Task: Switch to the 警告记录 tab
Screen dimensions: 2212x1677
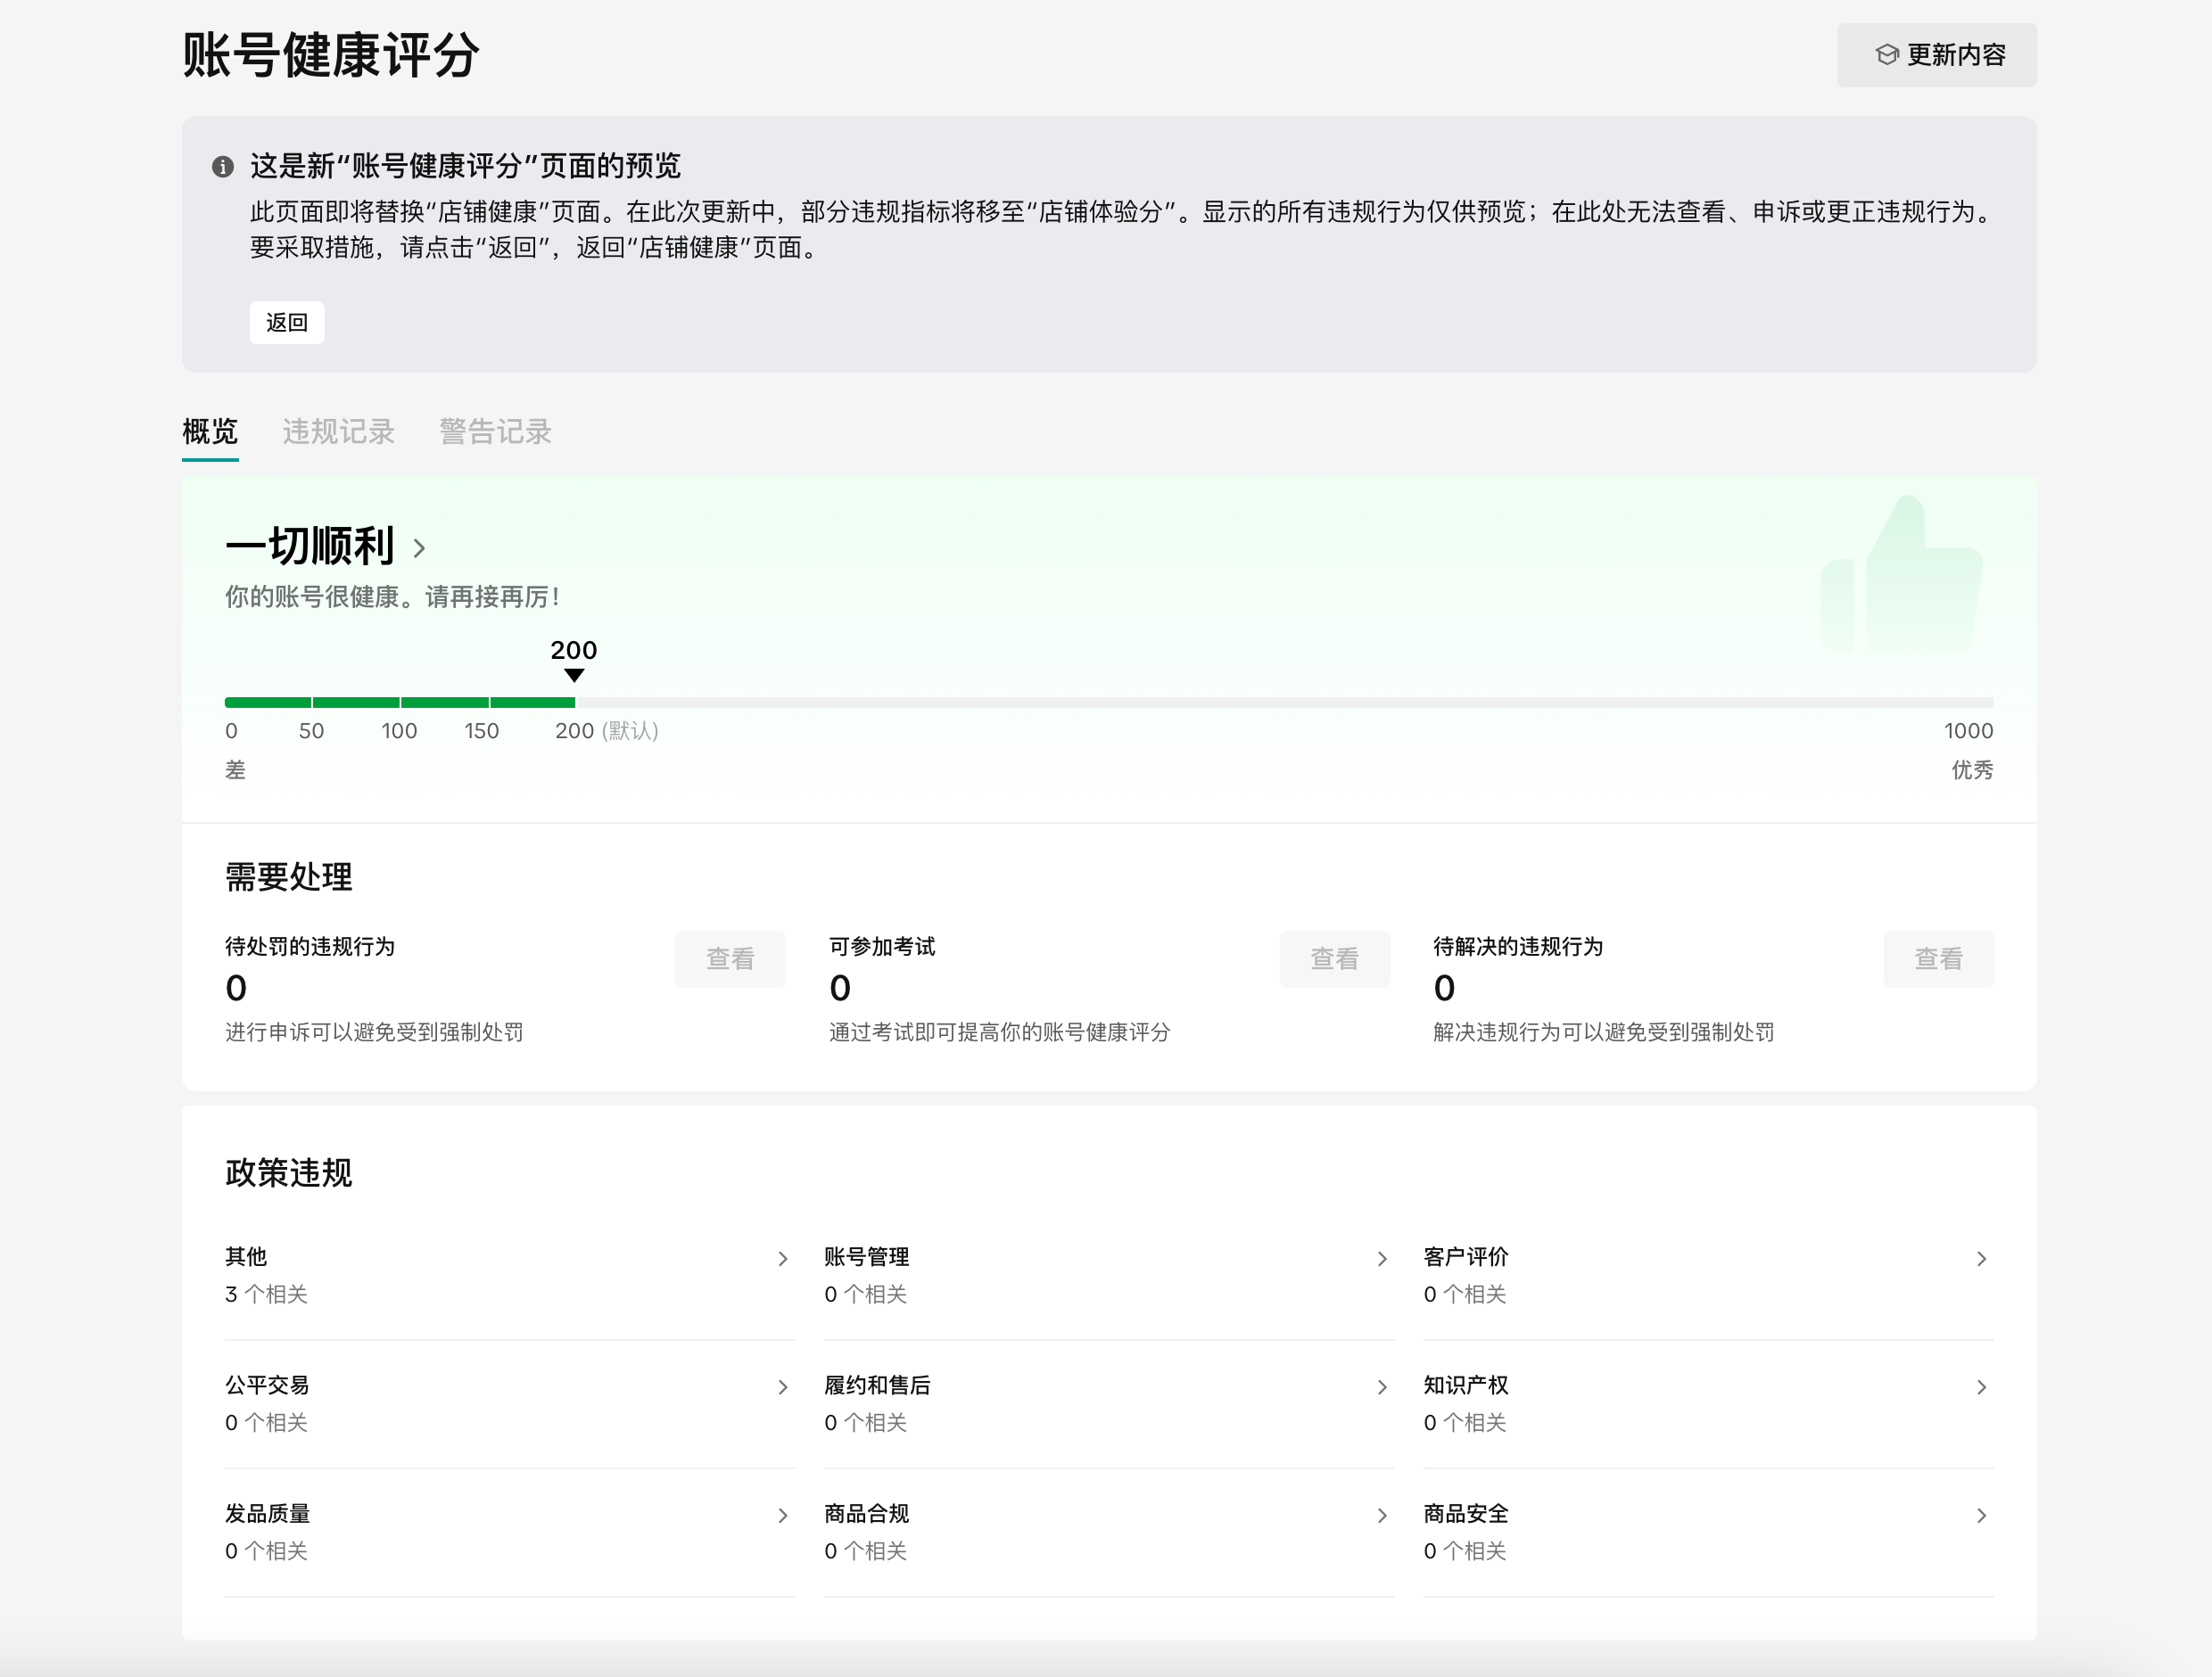Action: click(x=494, y=432)
